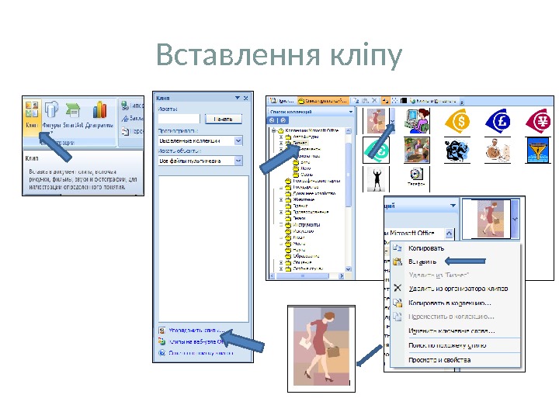This screenshot has height=419, width=559.
Task: Collapse the Коллекции Microsoft Office tree root
Action: click(274, 130)
